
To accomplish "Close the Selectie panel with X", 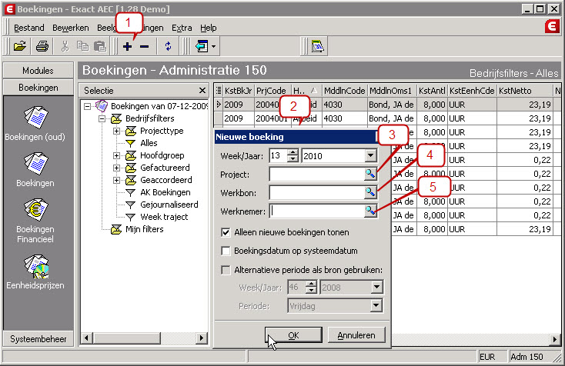I will (x=202, y=90).
